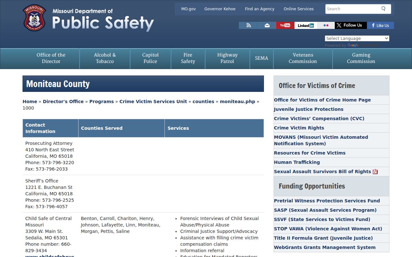Viewport: 412px width, 257px height.
Task: Click the Counties Served column header
Action: (121, 128)
